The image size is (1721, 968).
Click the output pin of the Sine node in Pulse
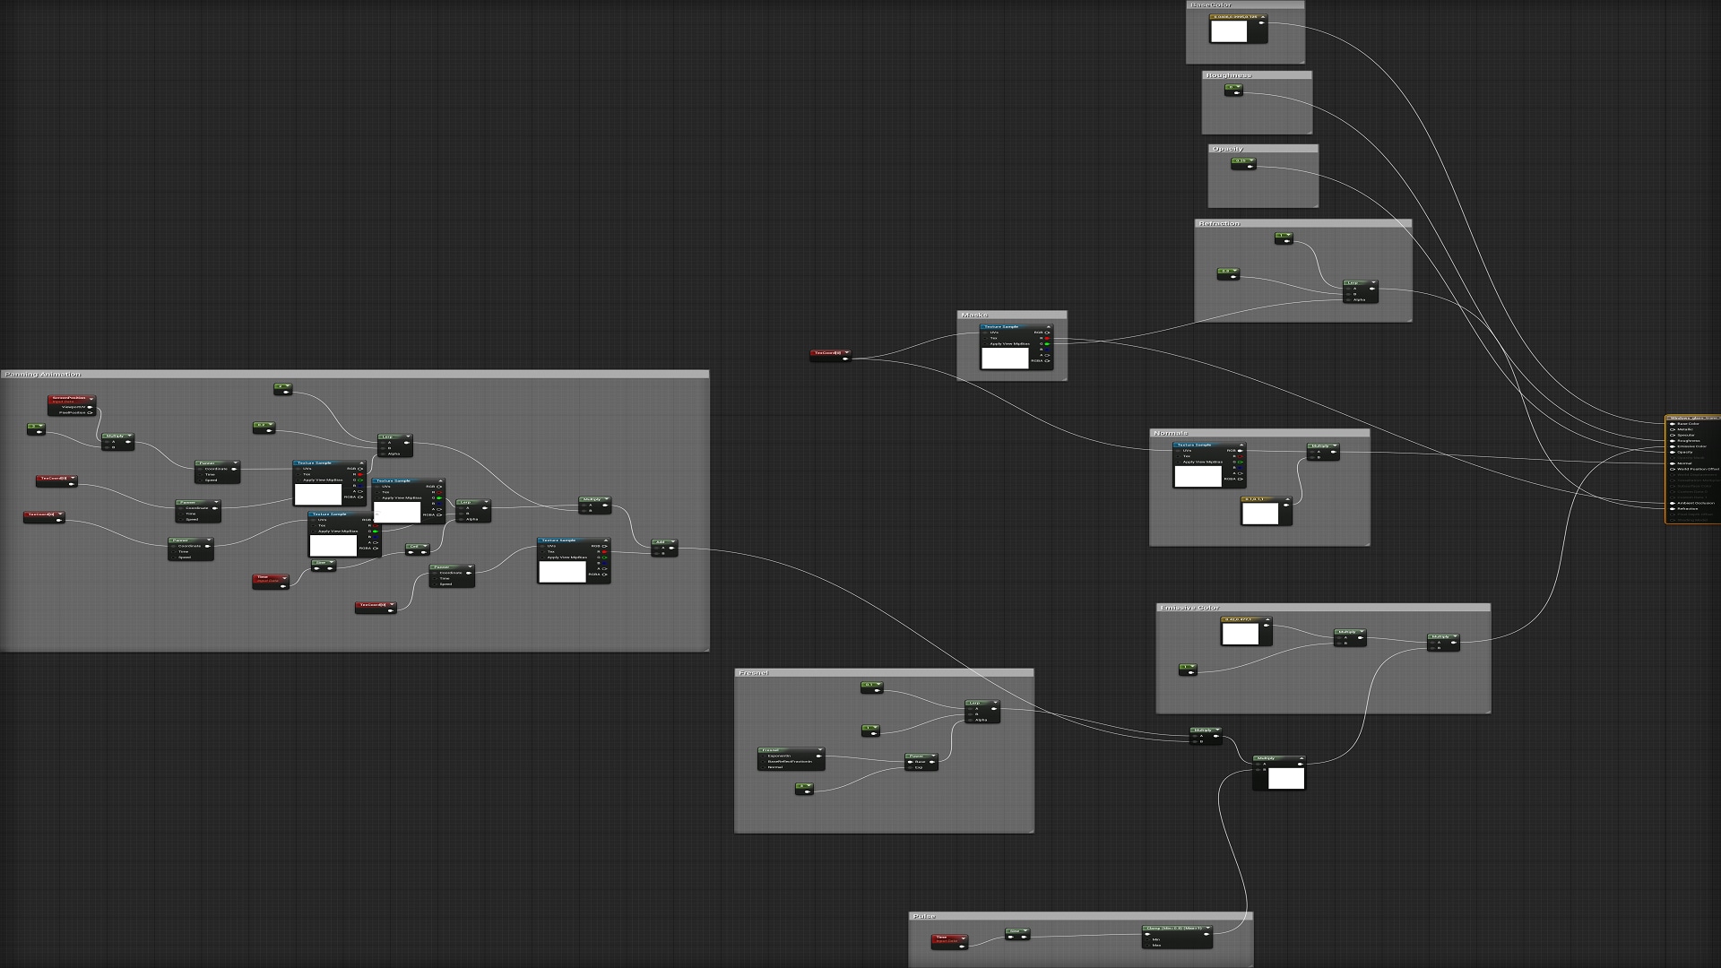1024,937
